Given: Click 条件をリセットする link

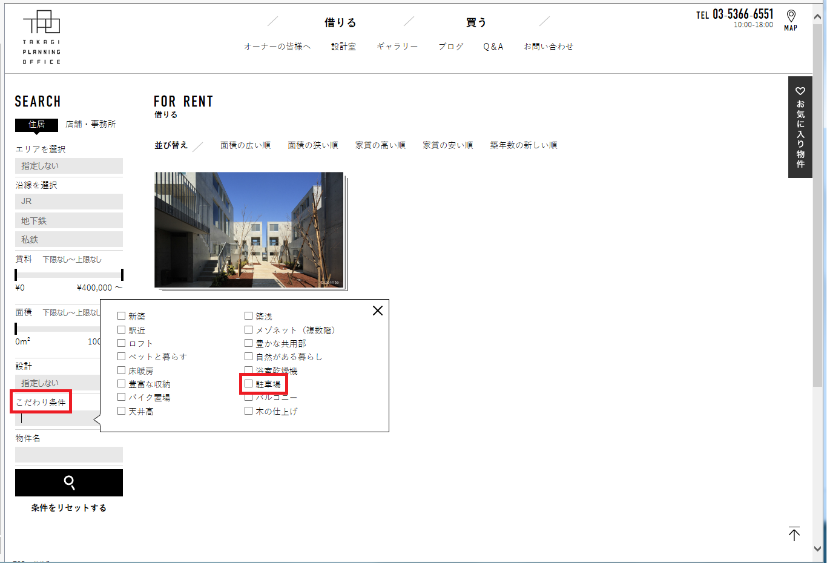Looking at the screenshot, I should coord(69,508).
